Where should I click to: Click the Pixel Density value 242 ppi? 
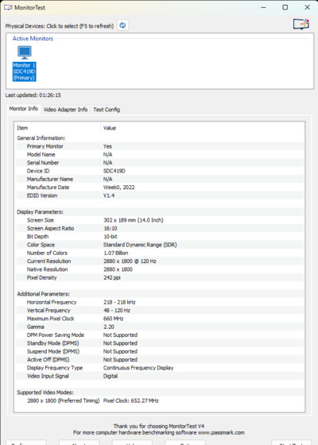(x=112, y=278)
